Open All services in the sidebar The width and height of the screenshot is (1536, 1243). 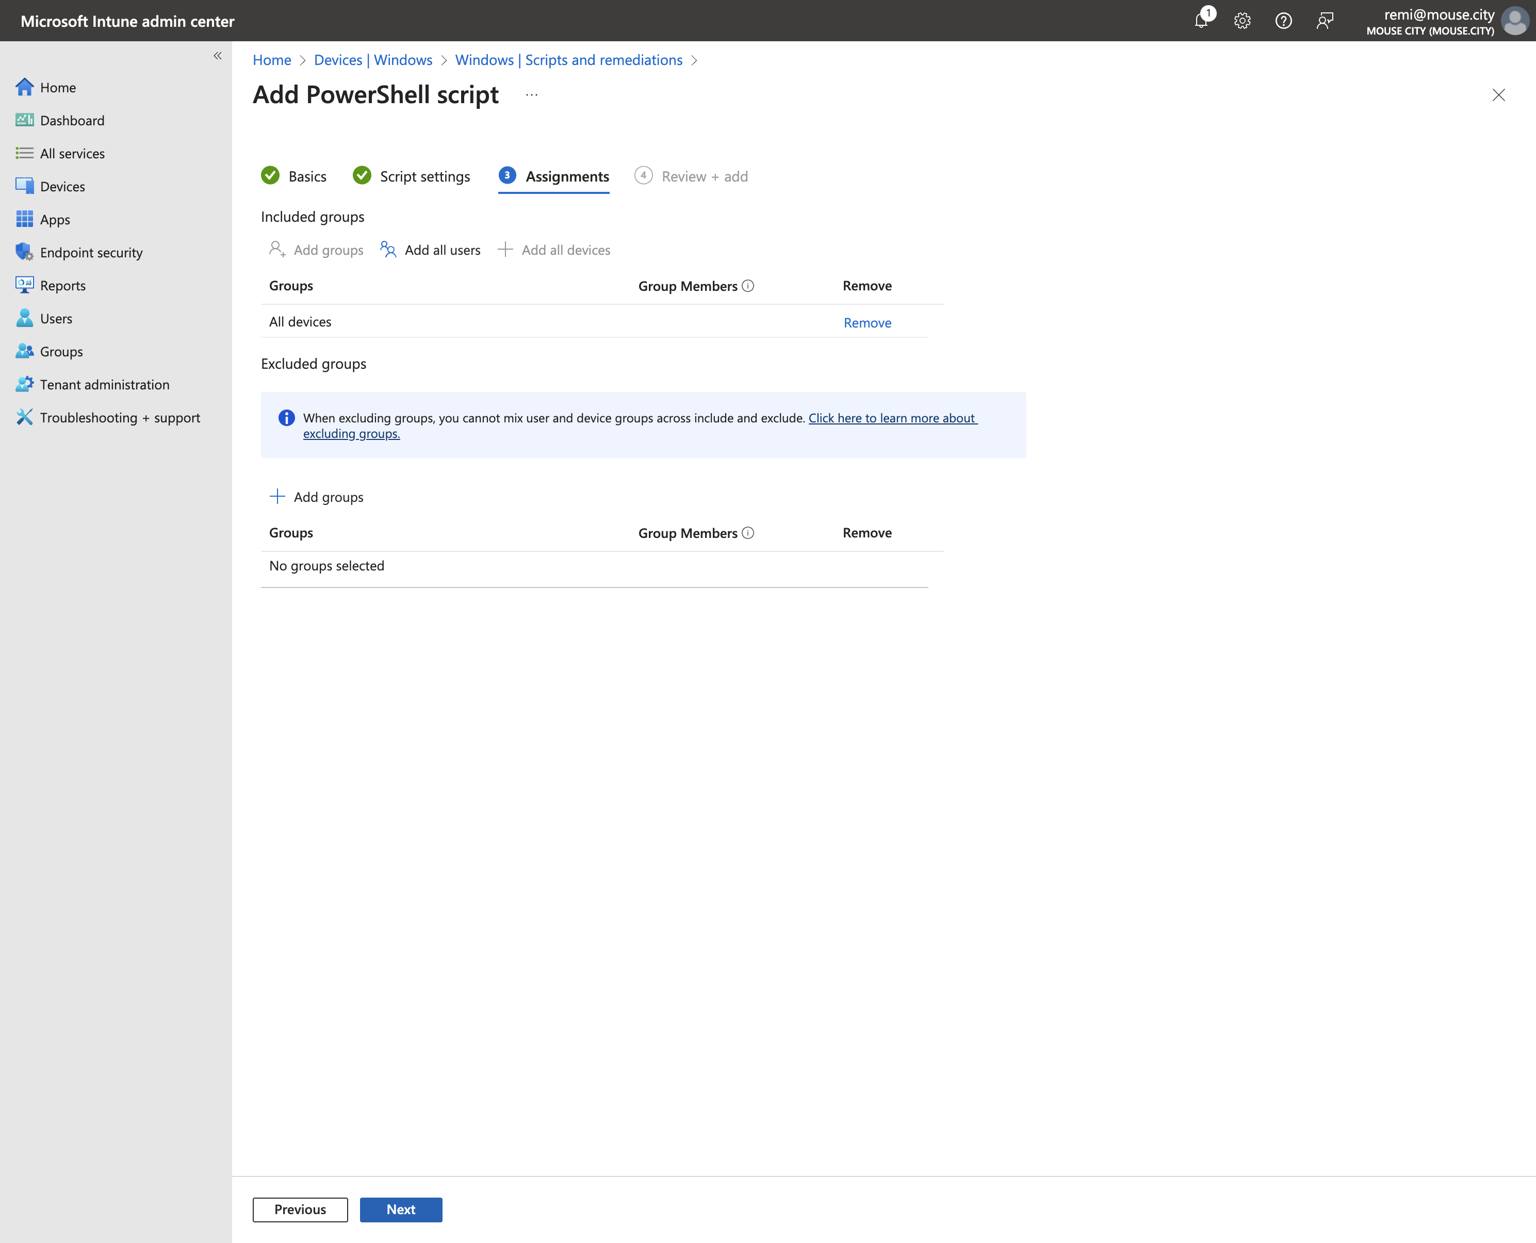coord(60,153)
